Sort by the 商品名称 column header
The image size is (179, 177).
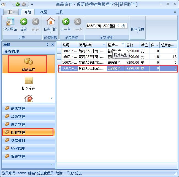pyautogui.click(x=92, y=45)
